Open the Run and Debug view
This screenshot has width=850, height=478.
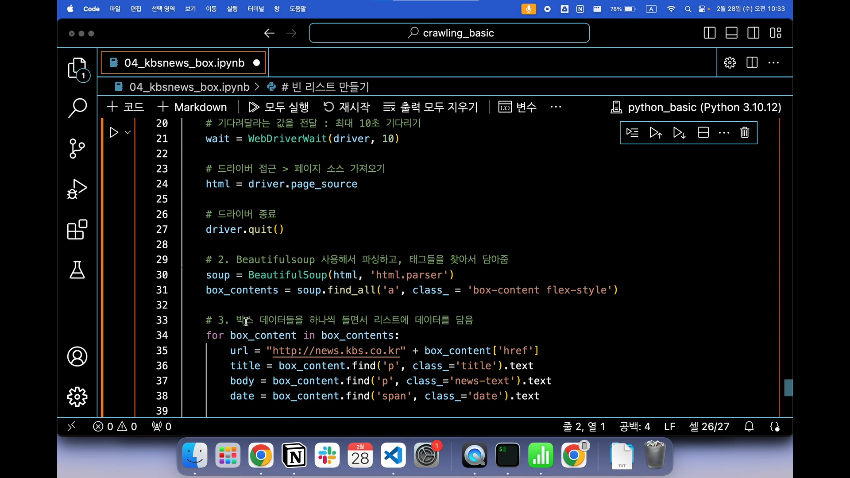point(77,189)
